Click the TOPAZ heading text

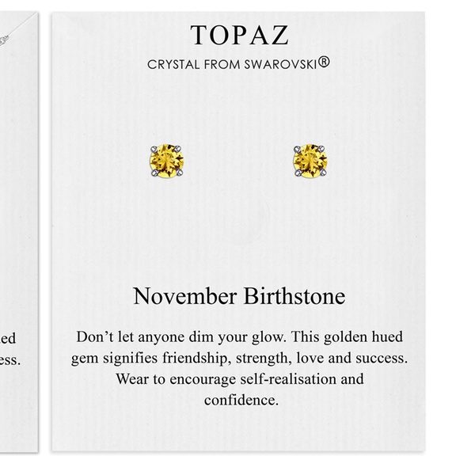239,35
